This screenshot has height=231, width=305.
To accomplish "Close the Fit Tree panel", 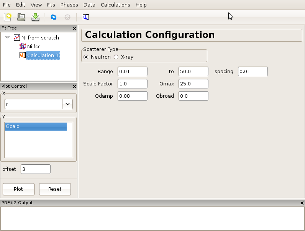I will coord(75,28).
